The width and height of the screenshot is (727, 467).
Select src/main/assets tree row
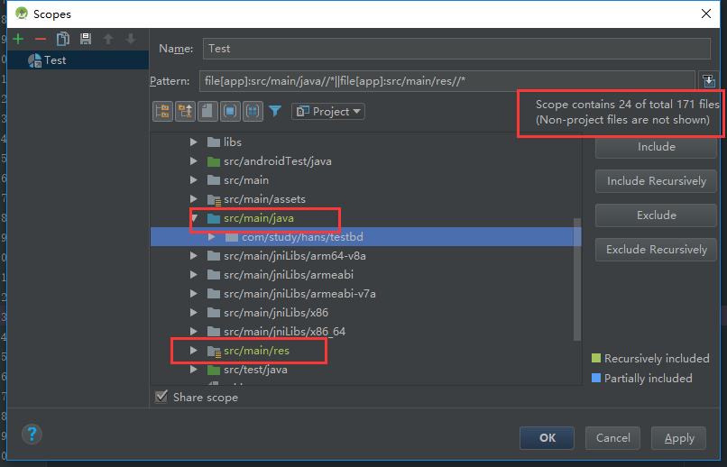(365, 199)
